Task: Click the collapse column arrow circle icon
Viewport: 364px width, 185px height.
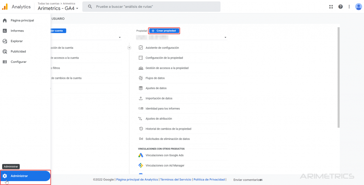Action: [129, 48]
